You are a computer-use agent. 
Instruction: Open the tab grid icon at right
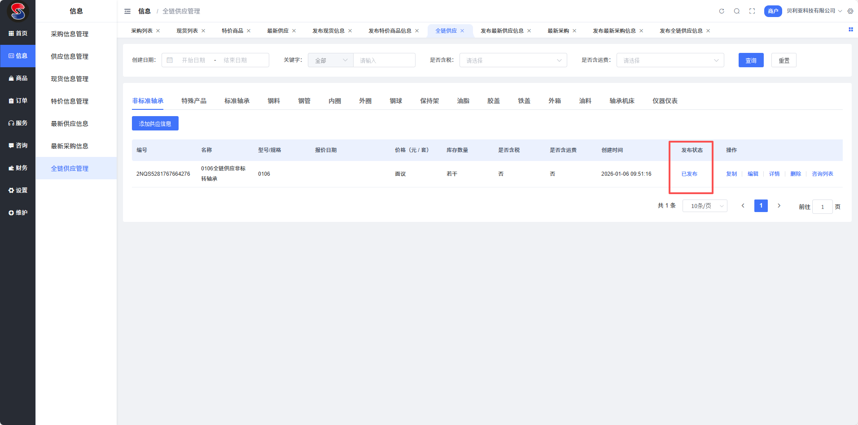850,30
